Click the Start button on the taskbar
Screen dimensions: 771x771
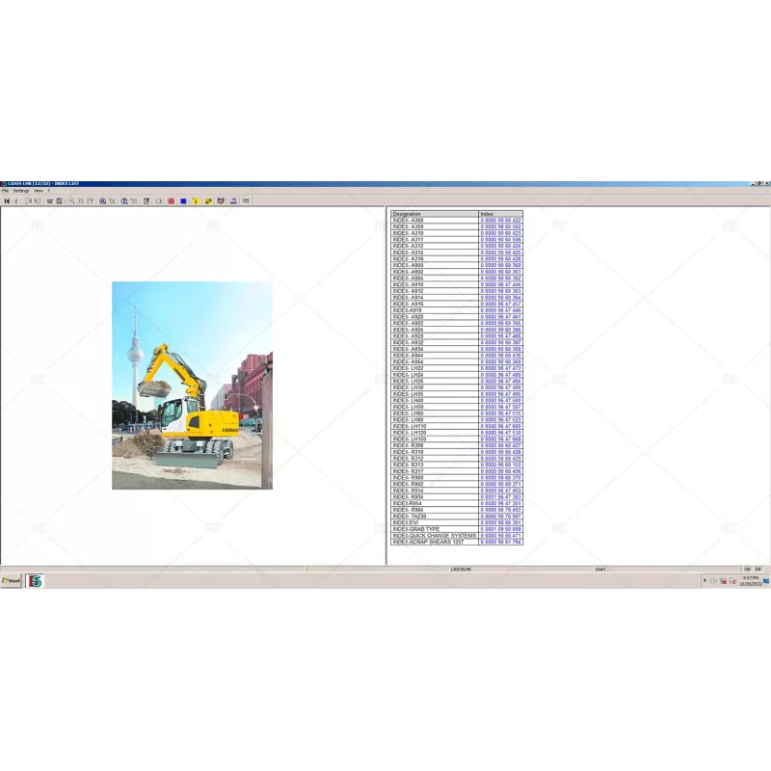click(12, 579)
